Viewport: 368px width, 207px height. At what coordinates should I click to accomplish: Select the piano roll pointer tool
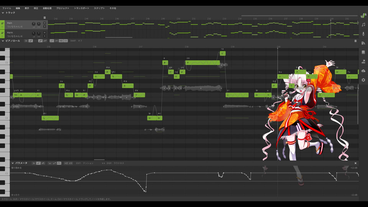tap(26, 41)
